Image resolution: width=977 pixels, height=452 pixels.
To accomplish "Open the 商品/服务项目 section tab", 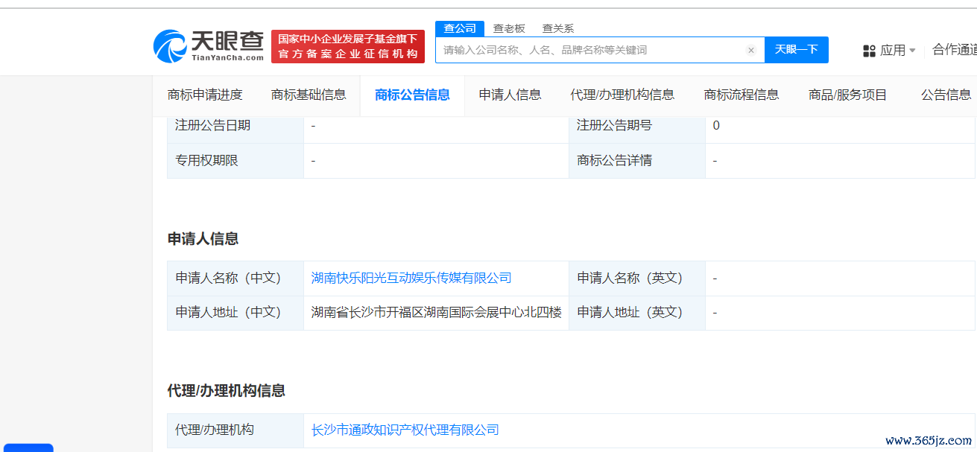I will click(848, 95).
